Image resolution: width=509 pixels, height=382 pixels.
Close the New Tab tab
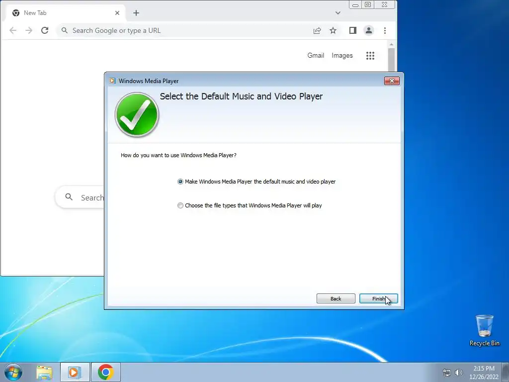point(117,13)
